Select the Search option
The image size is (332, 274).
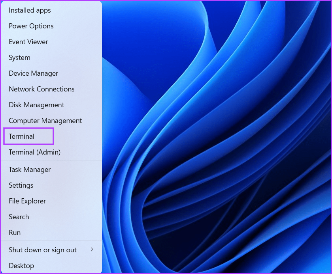(x=19, y=217)
